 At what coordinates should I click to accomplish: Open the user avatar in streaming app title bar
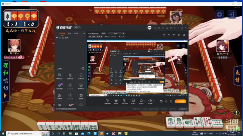[149, 28]
